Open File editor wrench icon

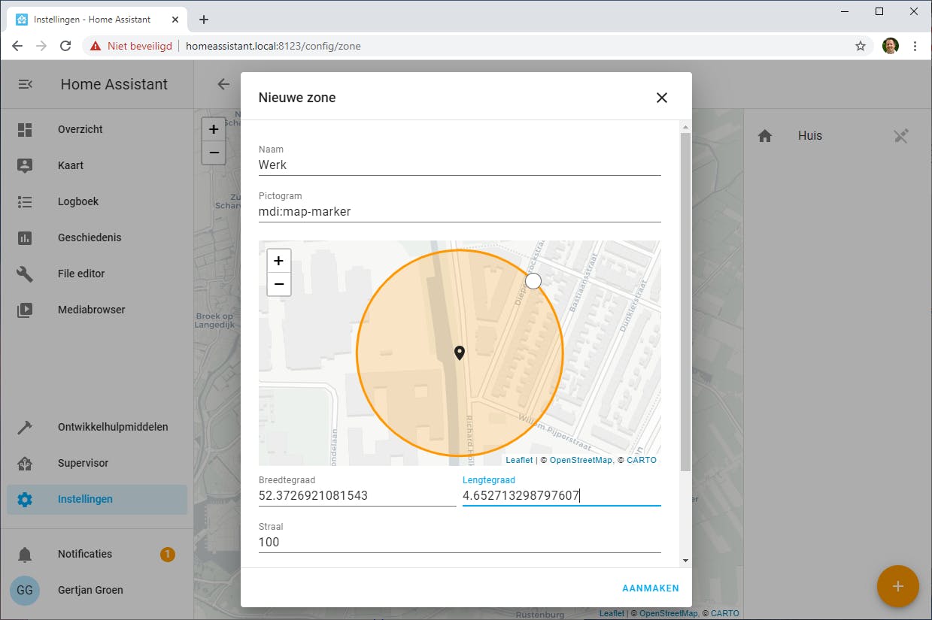(25, 274)
